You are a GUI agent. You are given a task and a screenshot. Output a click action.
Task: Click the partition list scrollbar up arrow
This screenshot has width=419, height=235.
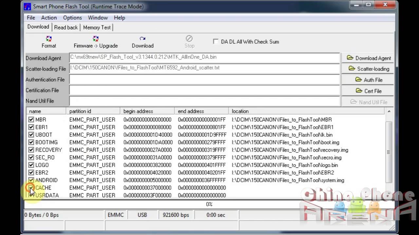click(389, 111)
